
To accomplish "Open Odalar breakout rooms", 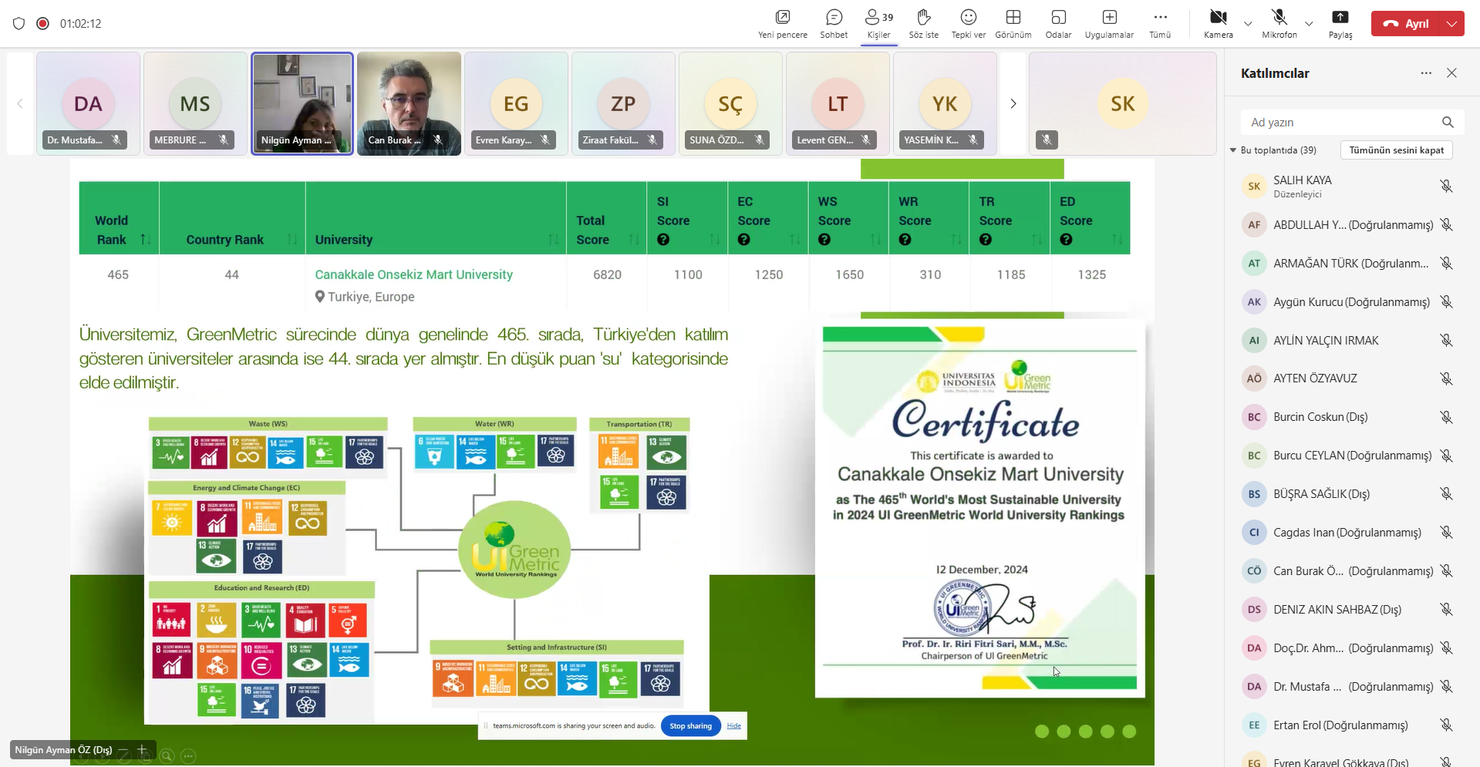I will 1058,23.
